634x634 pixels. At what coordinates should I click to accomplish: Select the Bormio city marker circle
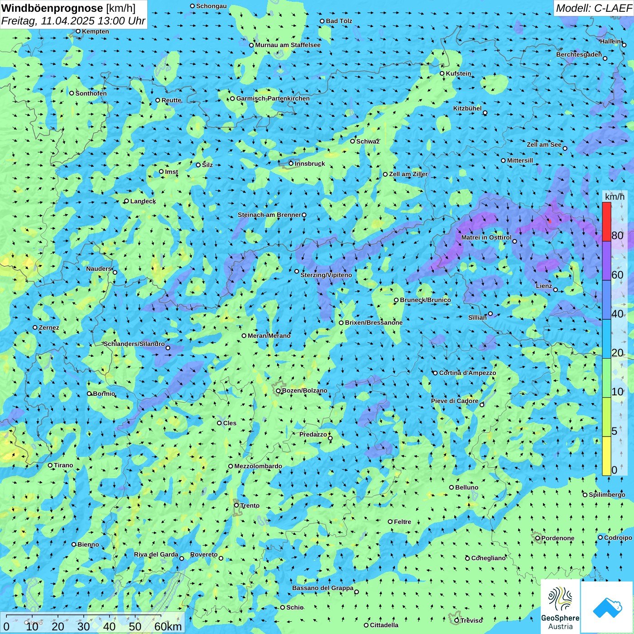(89, 394)
